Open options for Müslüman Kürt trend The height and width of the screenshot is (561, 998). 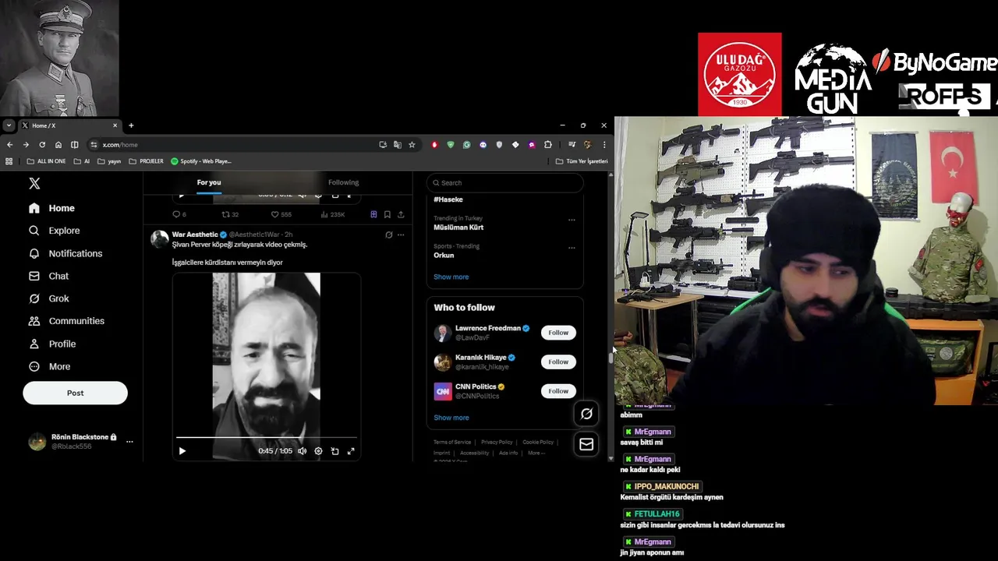[x=572, y=220]
